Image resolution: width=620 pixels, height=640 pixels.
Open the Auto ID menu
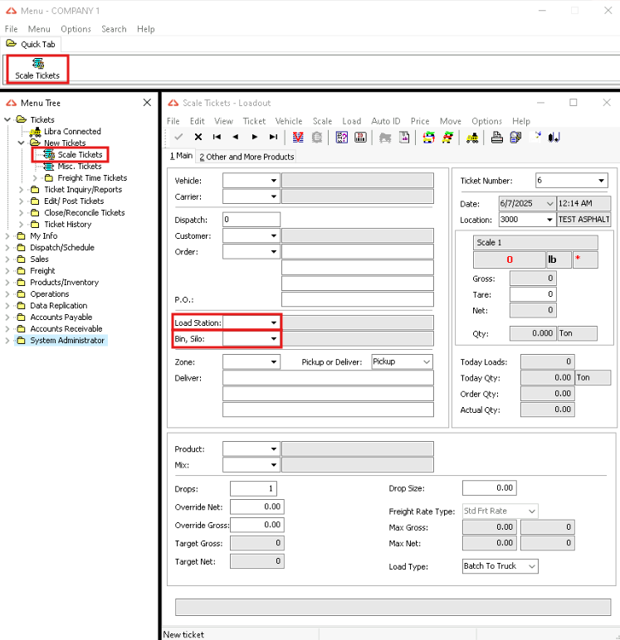386,121
